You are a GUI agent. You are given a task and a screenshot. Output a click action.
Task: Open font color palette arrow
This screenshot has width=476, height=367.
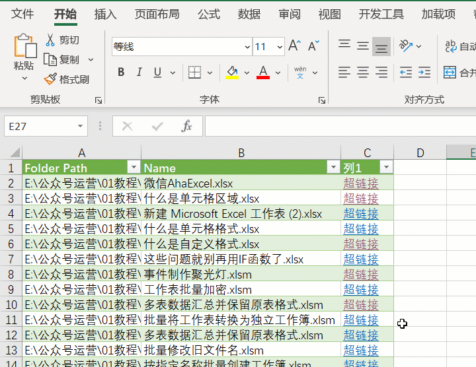(x=278, y=73)
